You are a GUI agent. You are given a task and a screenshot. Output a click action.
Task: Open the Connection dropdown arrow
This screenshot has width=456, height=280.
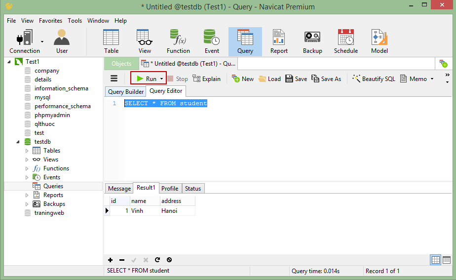tap(42, 41)
